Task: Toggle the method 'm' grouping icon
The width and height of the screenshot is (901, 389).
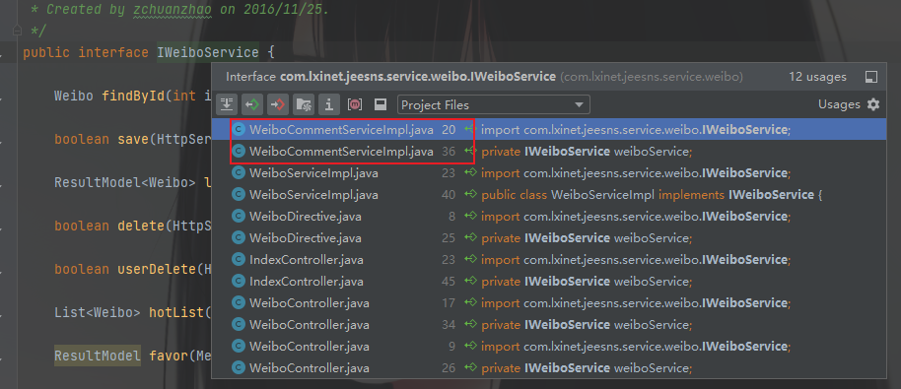Action: point(355,104)
